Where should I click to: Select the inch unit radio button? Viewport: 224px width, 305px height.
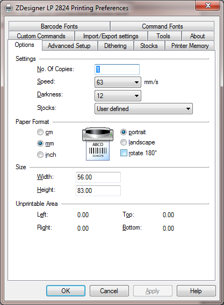[40, 155]
